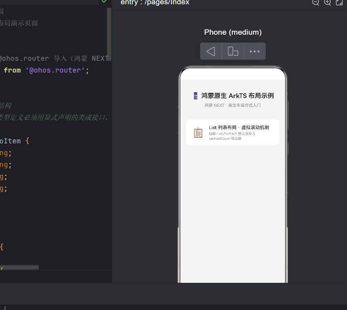This screenshot has height=310, width=347.
Task: Open the three-dots more options menu
Action: coord(255,51)
